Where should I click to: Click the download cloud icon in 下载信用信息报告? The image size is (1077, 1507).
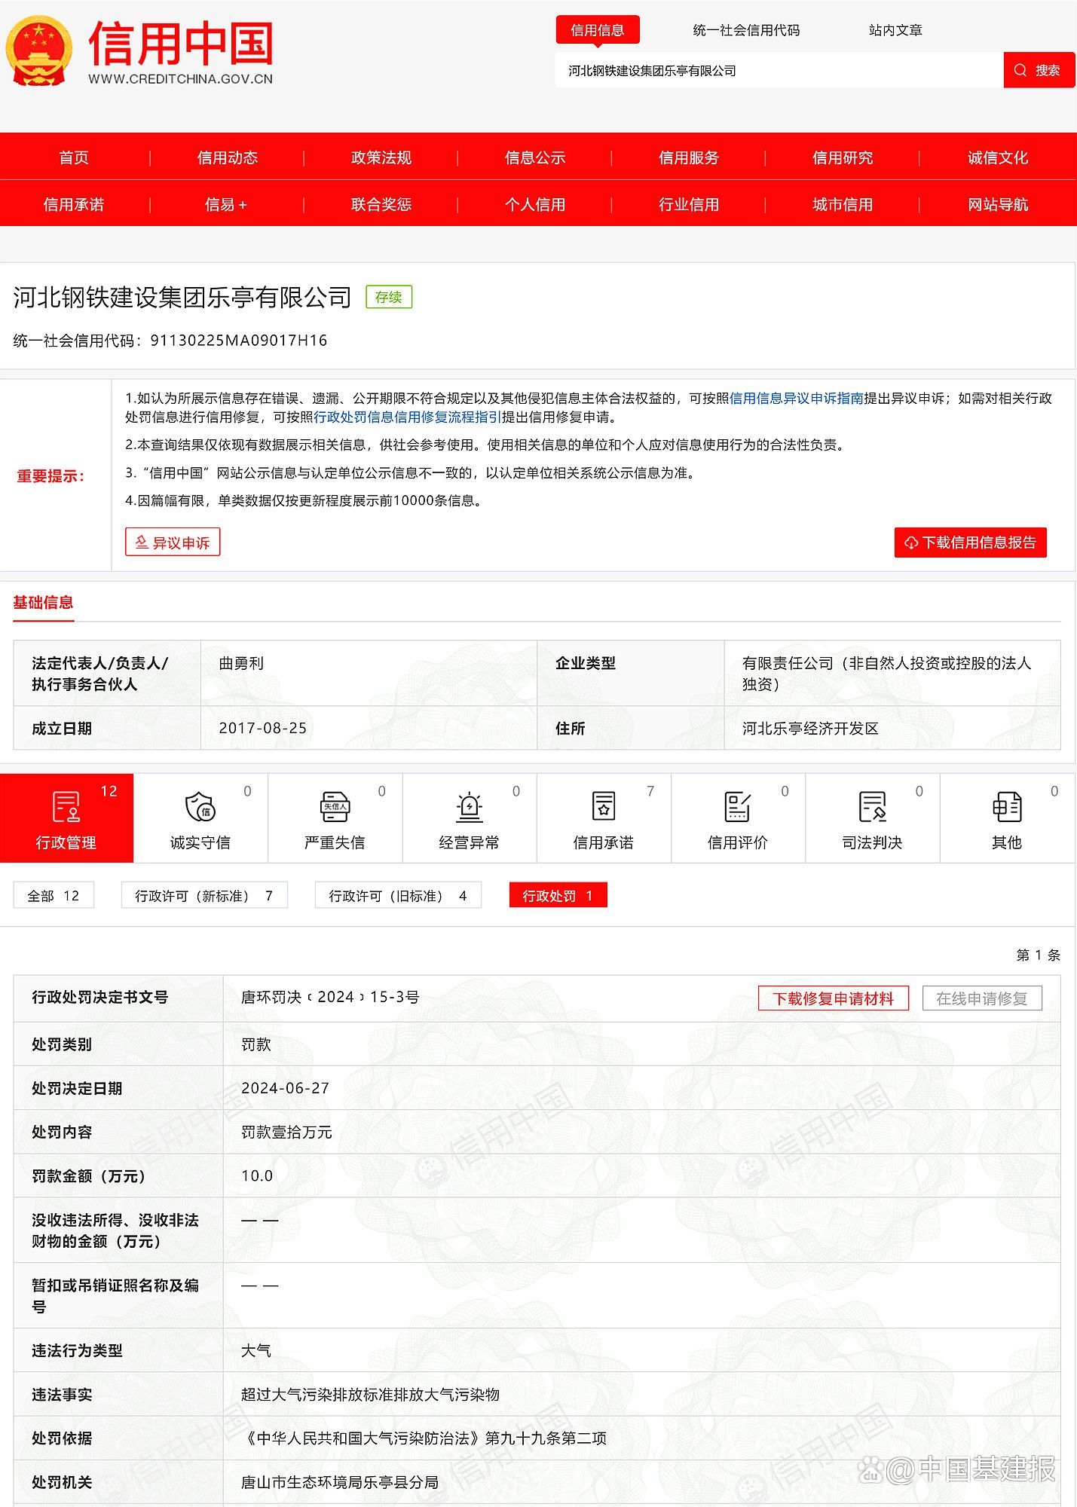pyautogui.click(x=911, y=543)
